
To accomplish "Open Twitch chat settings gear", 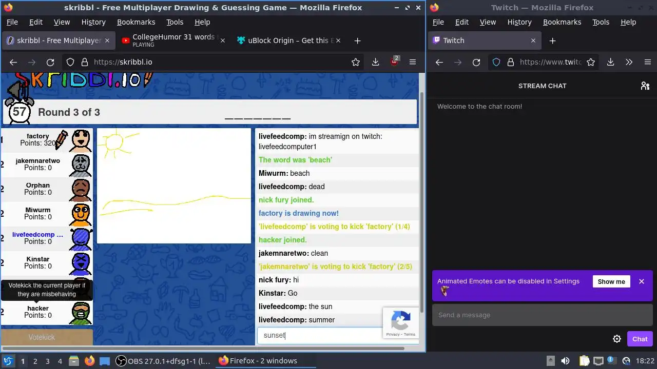I will pos(617,339).
